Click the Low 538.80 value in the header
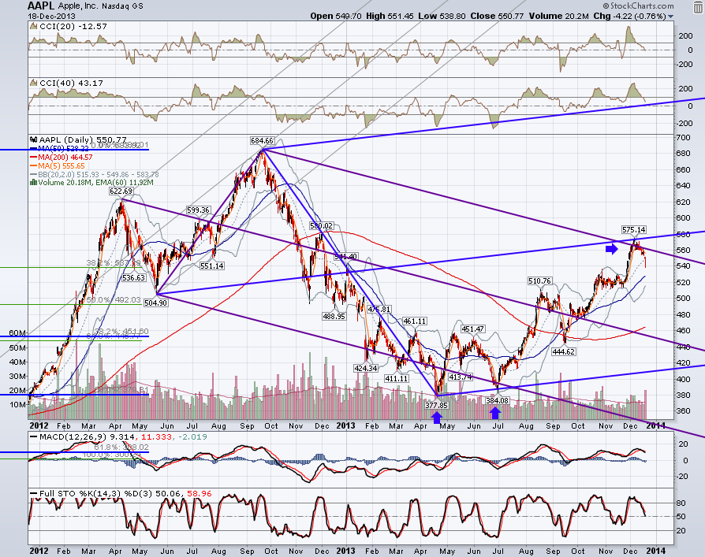The width and height of the screenshot is (705, 557). (442, 17)
